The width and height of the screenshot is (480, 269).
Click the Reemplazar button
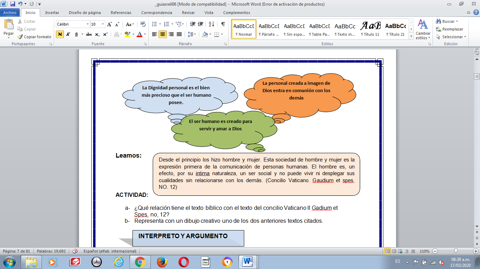(x=449, y=29)
